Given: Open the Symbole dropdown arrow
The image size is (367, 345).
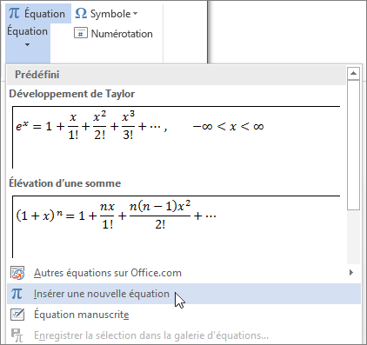Looking at the screenshot, I should click(x=135, y=14).
